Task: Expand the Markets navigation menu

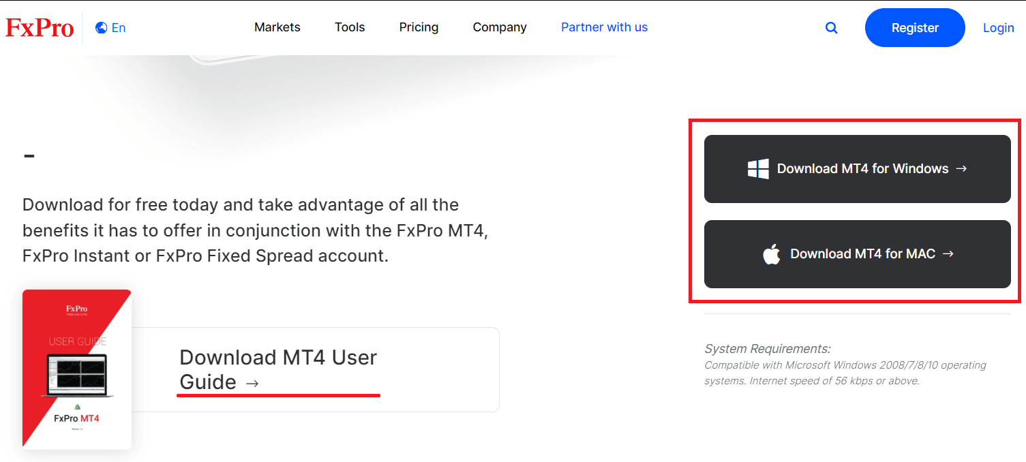Action: (277, 27)
